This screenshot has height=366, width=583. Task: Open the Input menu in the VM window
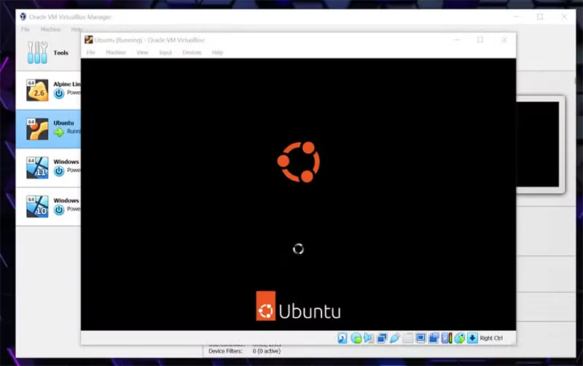point(165,52)
